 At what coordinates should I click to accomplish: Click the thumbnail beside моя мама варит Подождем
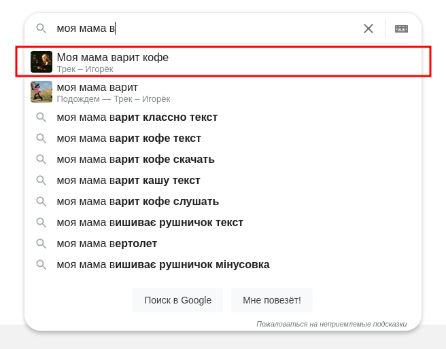(x=41, y=92)
